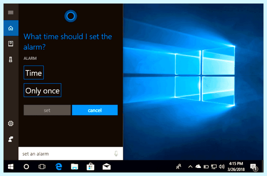Show hidden system tray icons
The width and height of the screenshot is (267, 176).
190,167
